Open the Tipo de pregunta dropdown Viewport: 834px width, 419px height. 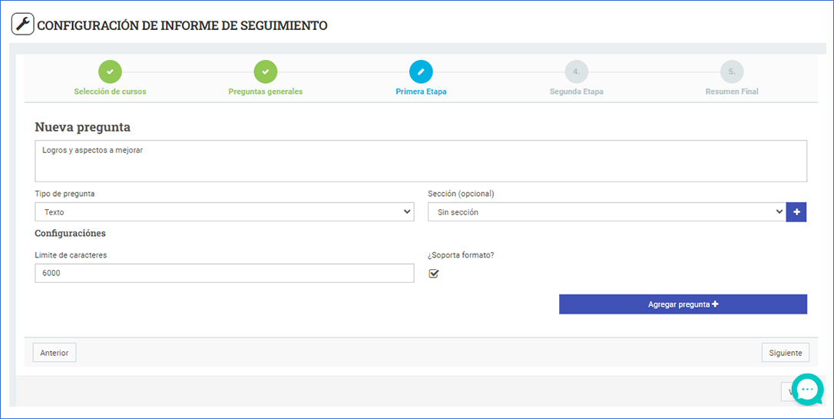[224, 212]
